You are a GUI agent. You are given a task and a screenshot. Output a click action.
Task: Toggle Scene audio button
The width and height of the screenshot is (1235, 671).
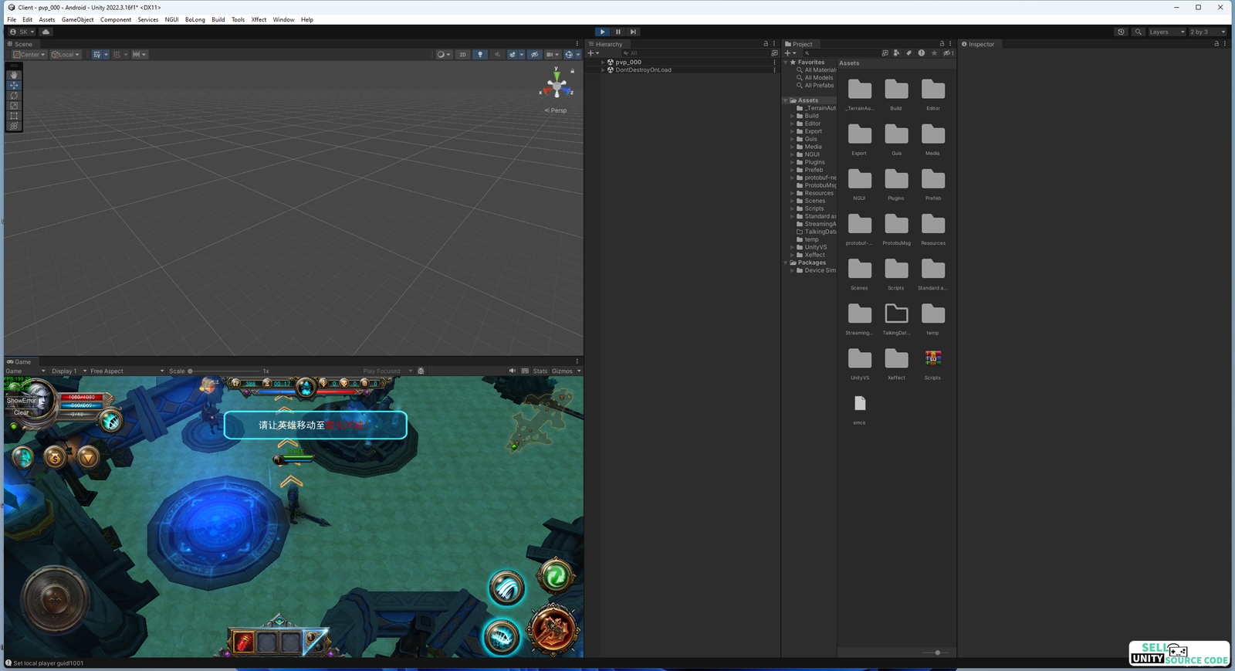(498, 55)
